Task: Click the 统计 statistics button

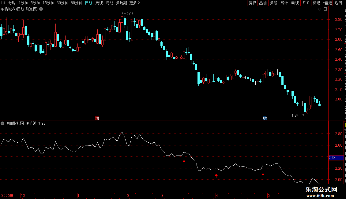Action: point(284,3)
